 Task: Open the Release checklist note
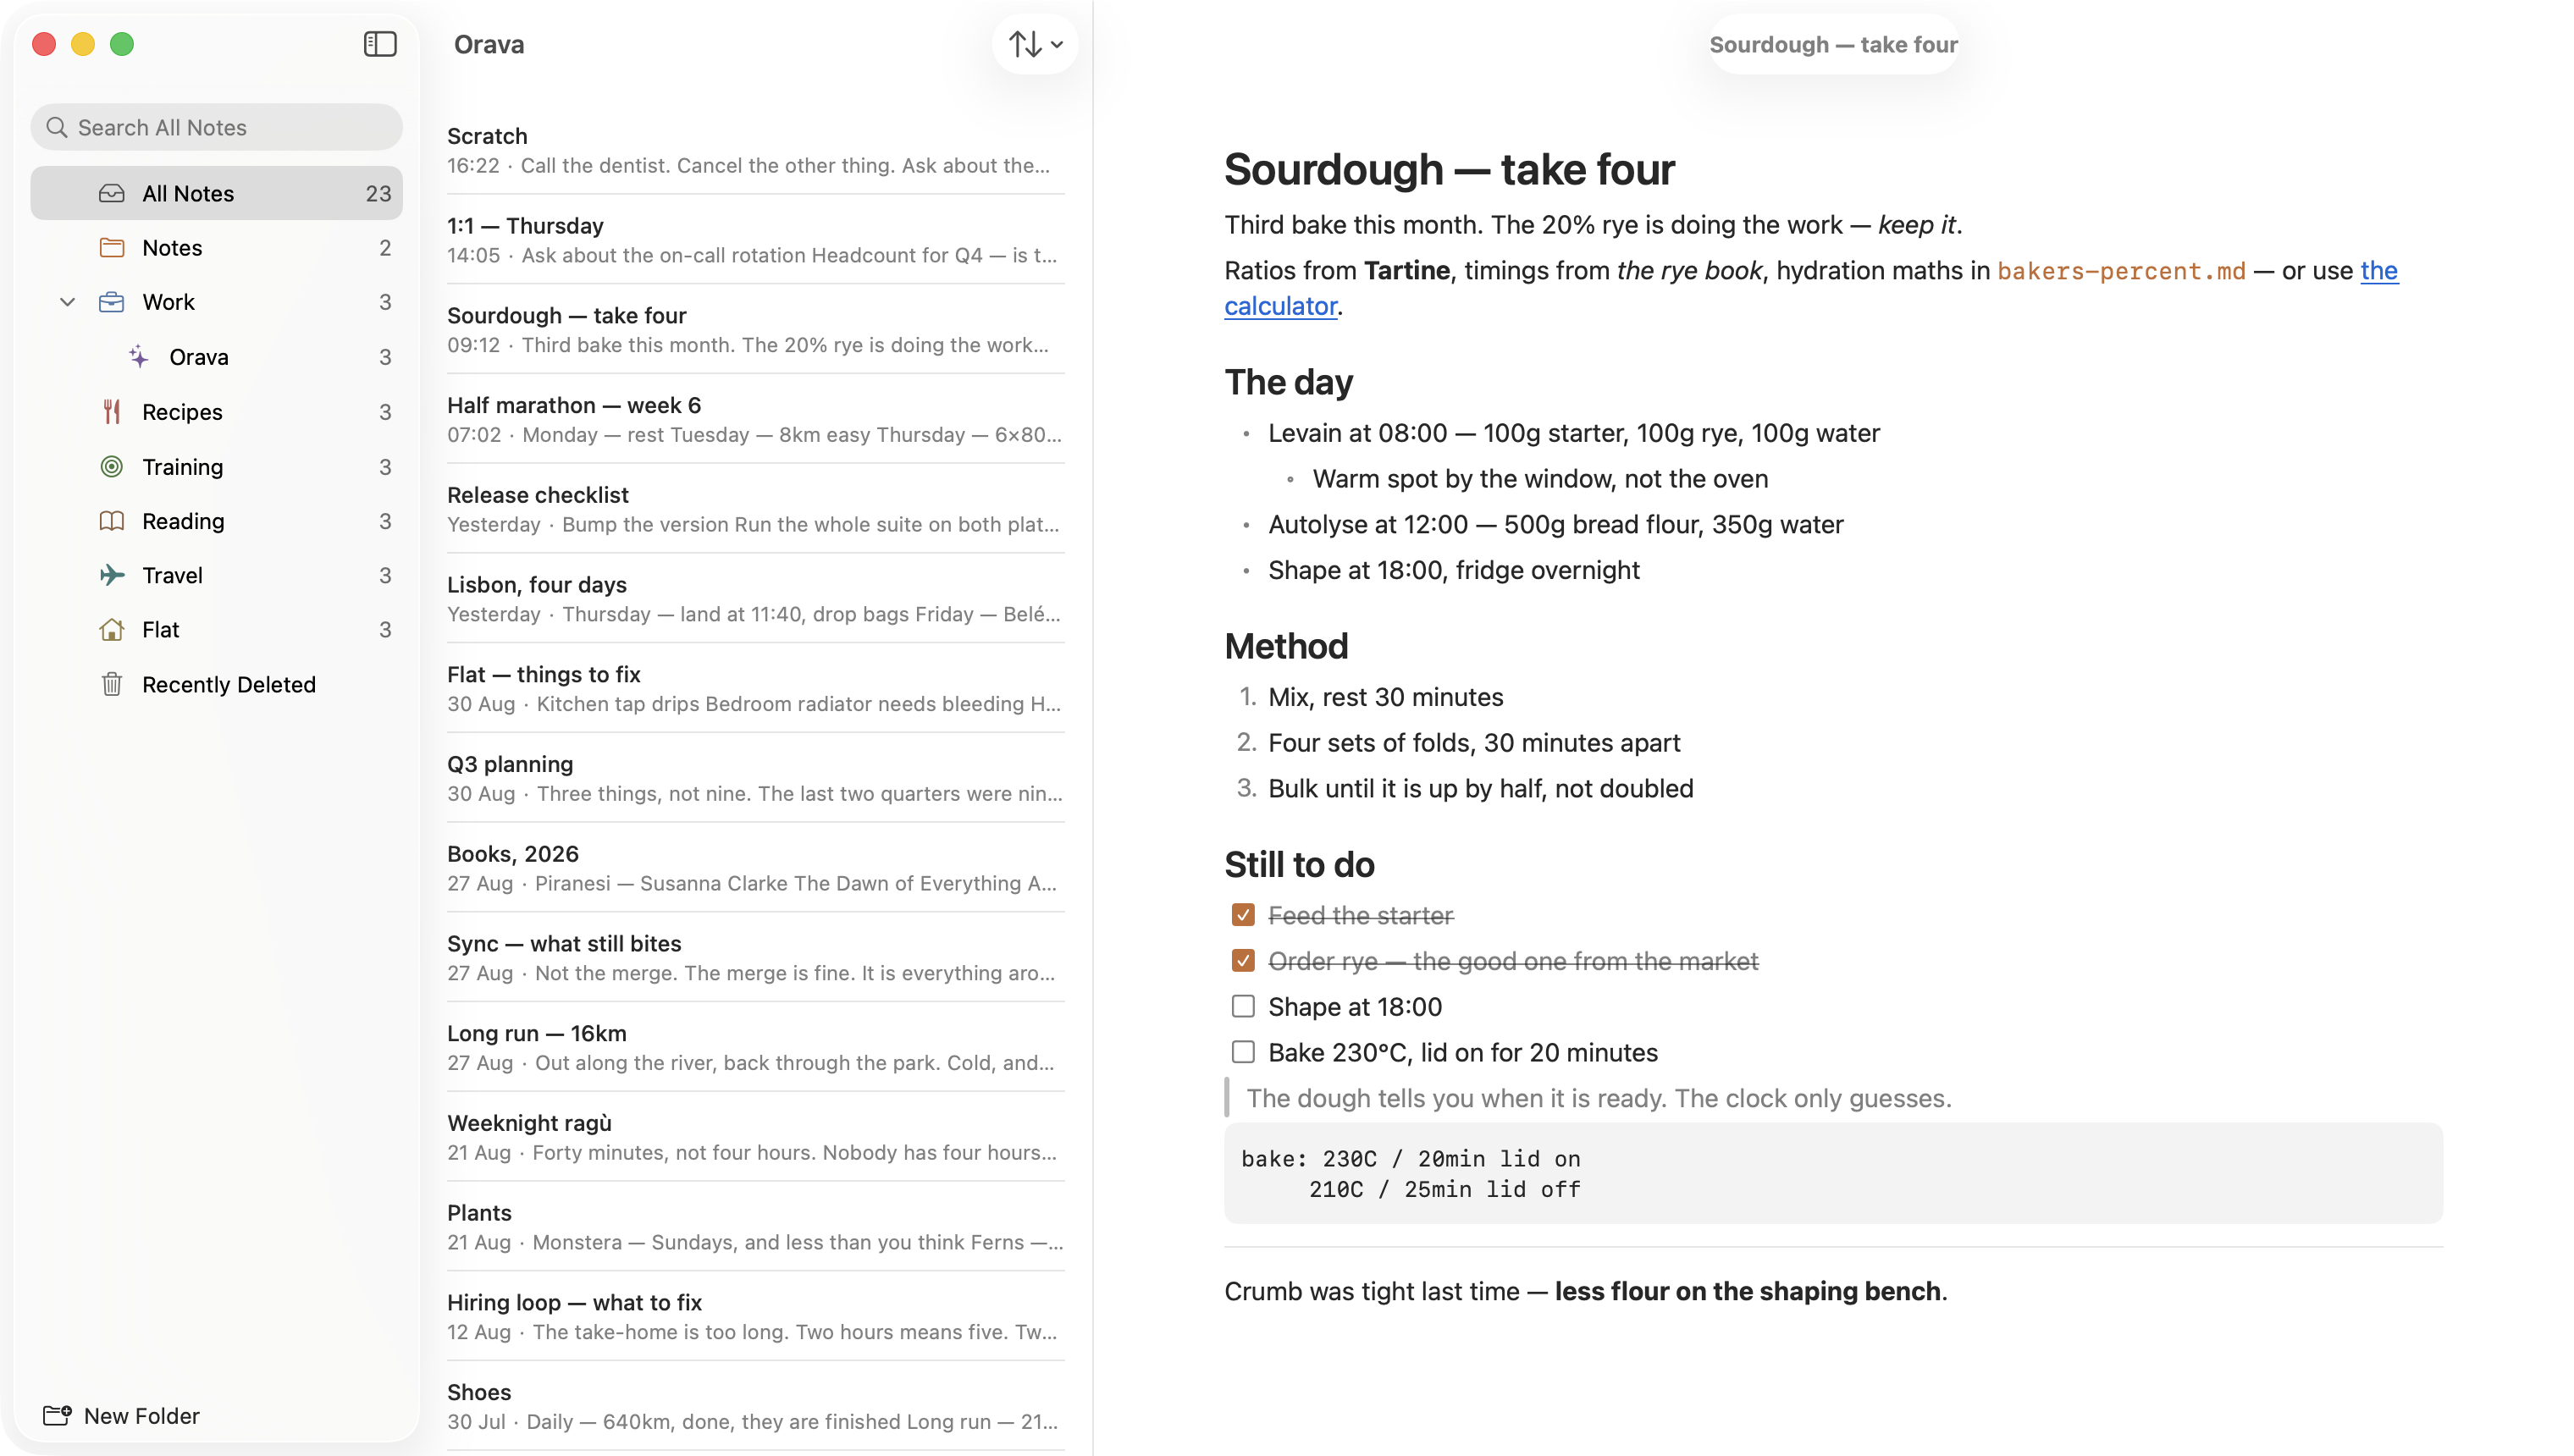coord(755,509)
